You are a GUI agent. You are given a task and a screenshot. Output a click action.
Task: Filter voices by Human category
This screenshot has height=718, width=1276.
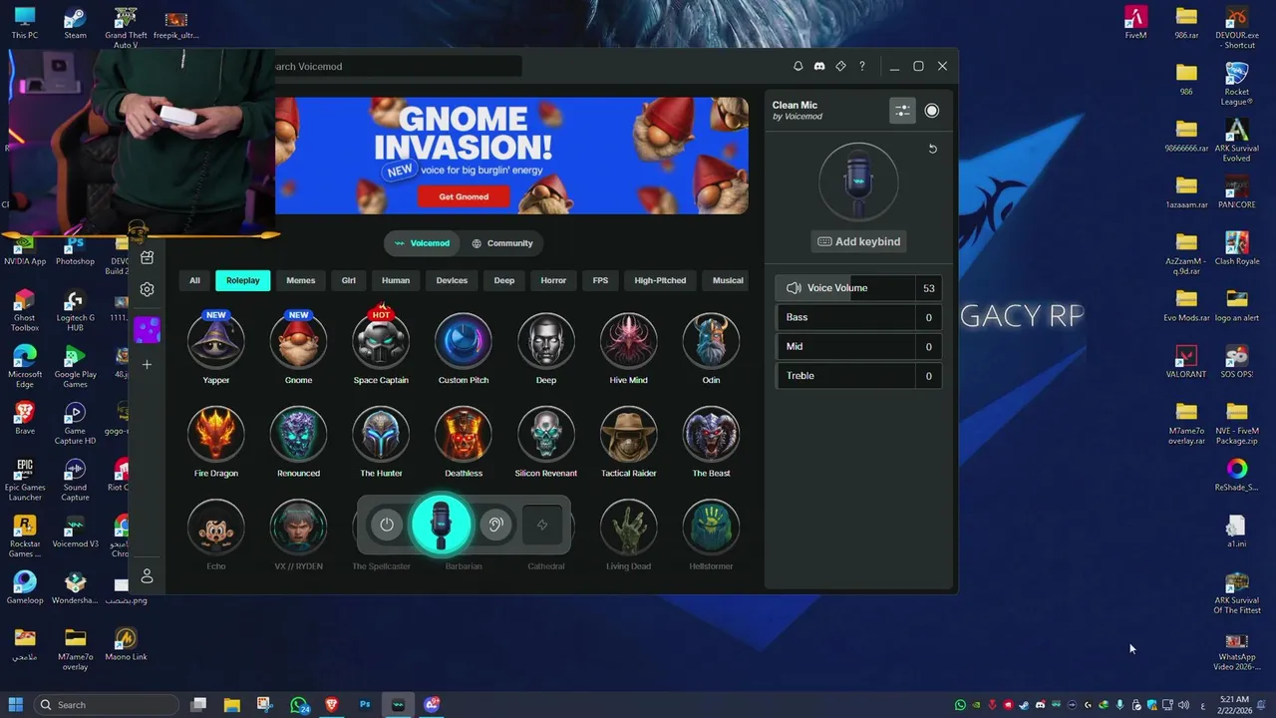396,280
